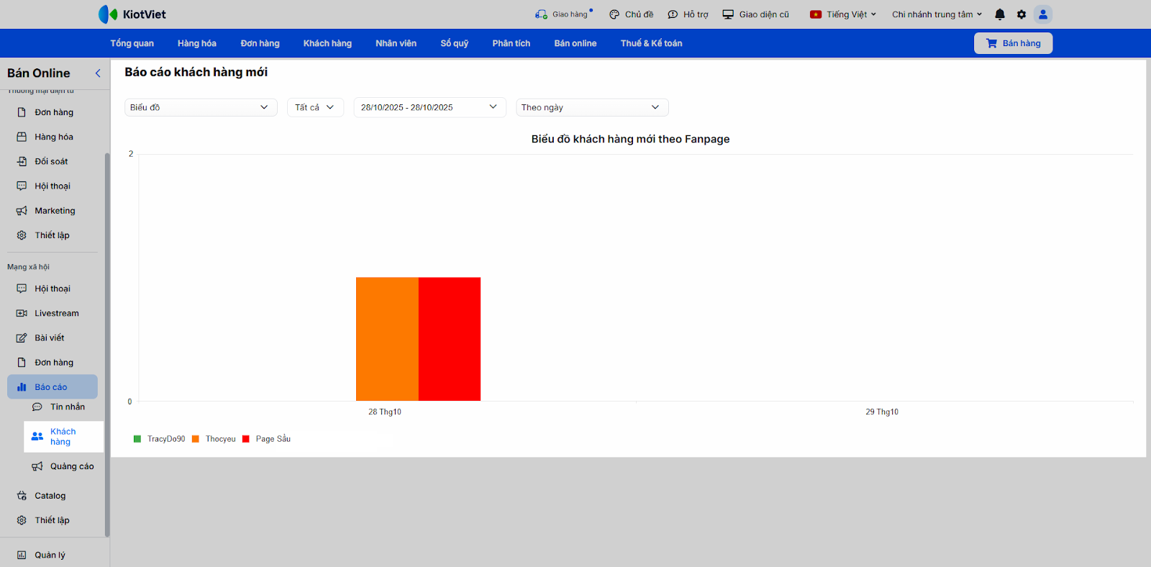The height and width of the screenshot is (567, 1151).
Task: Open the Thuế & Kế toán menu
Action: click(x=652, y=43)
